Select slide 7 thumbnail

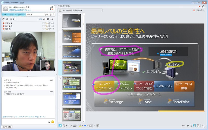click(72, 114)
